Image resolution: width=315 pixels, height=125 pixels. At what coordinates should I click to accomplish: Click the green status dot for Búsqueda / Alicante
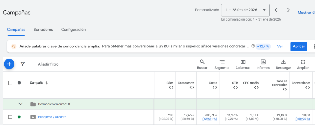(19, 117)
